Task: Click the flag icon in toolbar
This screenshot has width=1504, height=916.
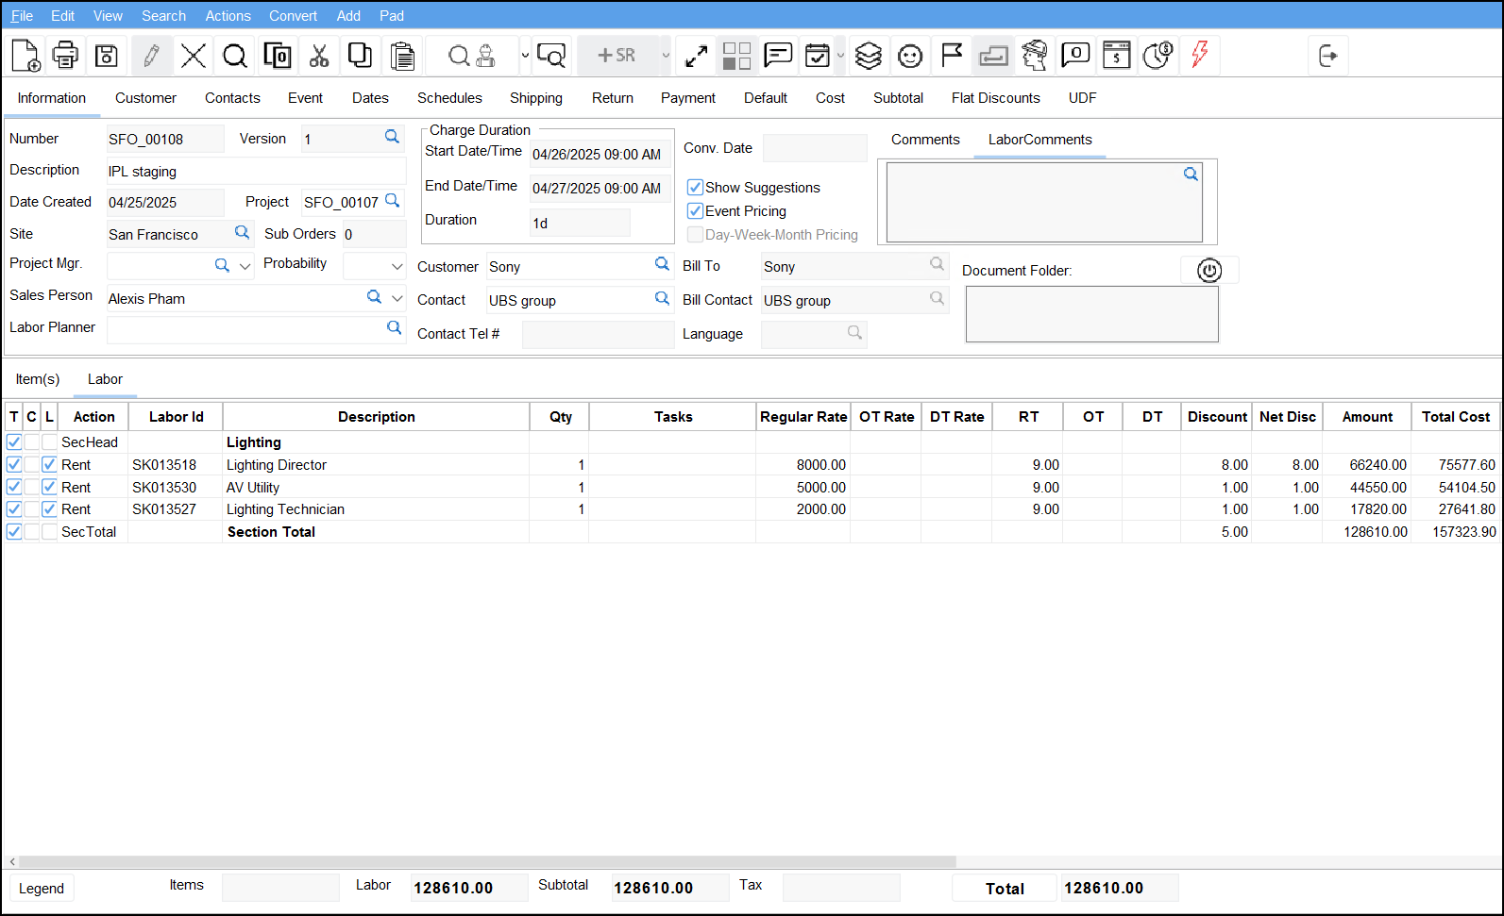Action: coord(952,56)
